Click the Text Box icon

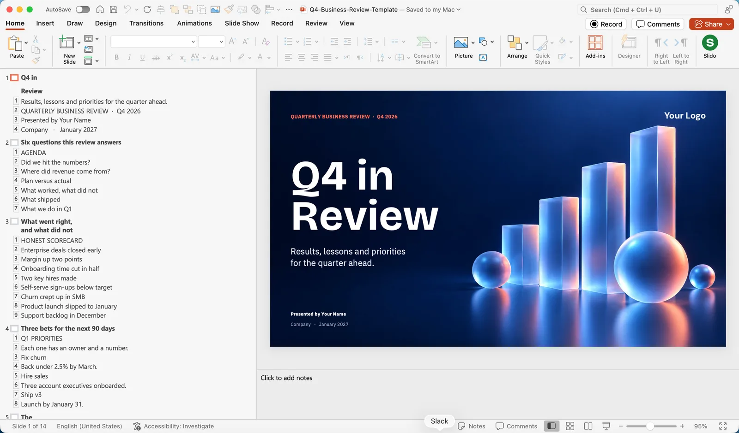tap(483, 58)
